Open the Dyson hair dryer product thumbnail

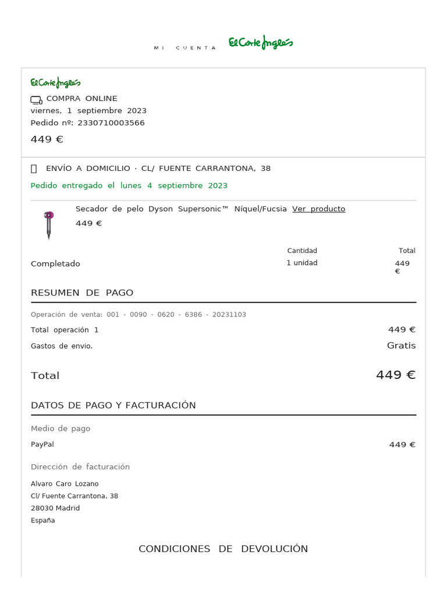(49, 225)
